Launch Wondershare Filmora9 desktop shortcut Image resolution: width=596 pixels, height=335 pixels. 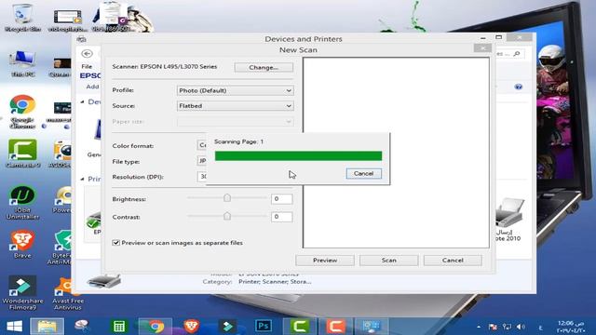tap(22, 293)
